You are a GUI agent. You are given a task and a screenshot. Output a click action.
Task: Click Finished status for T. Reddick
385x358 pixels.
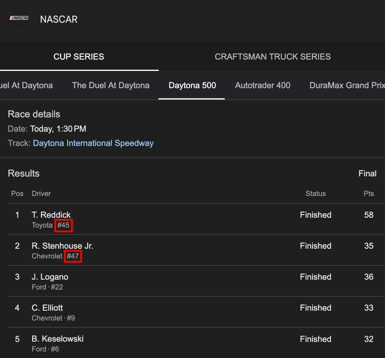[315, 215]
